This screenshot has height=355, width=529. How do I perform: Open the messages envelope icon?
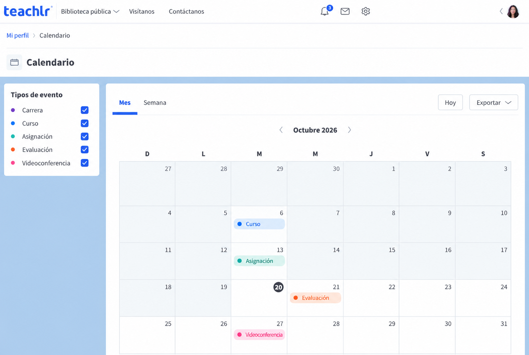[345, 11]
